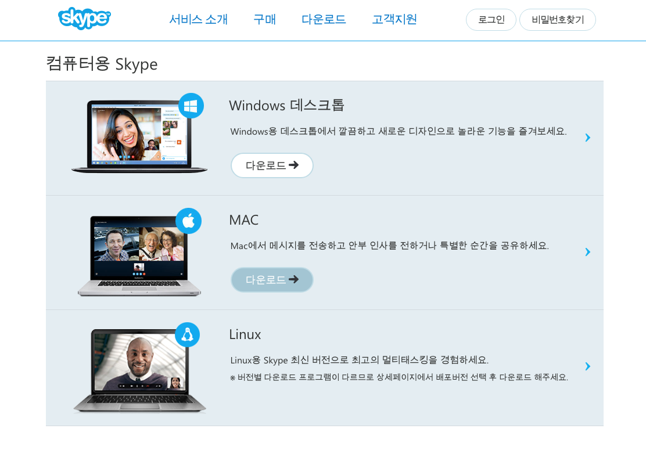The height and width of the screenshot is (454, 646).
Task: Open the 서비스 소개 menu
Action: tap(198, 19)
